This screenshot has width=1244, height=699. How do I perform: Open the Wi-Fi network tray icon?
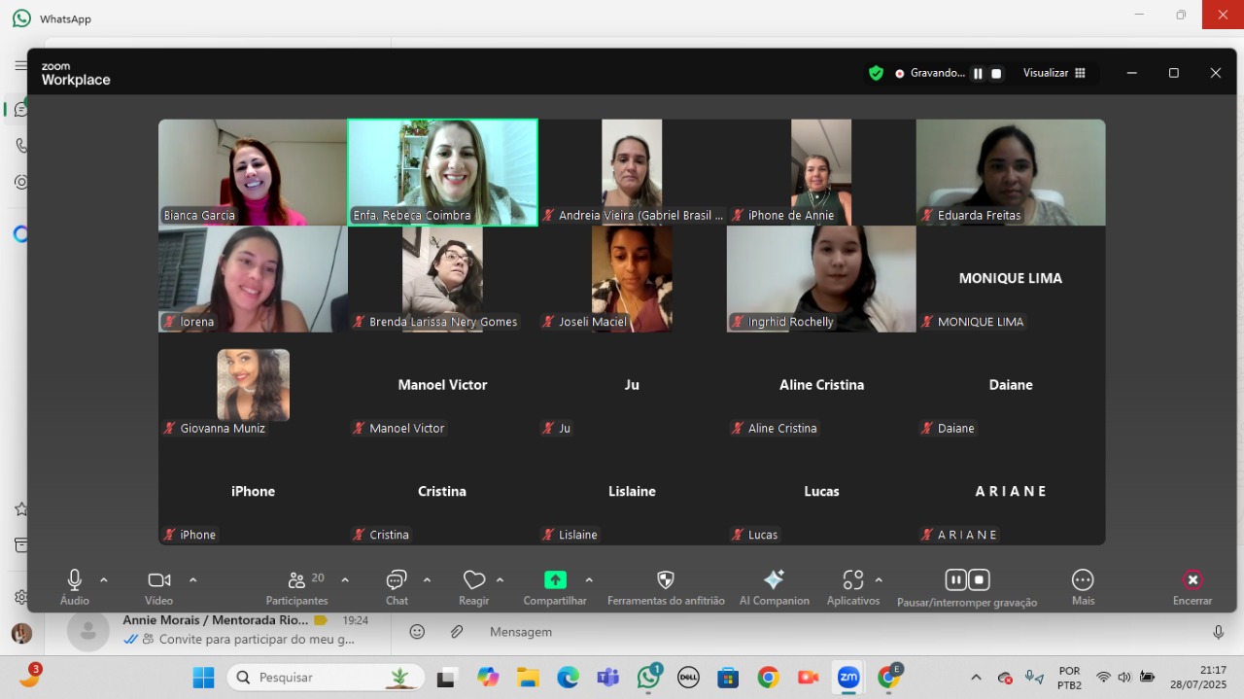click(x=1103, y=677)
